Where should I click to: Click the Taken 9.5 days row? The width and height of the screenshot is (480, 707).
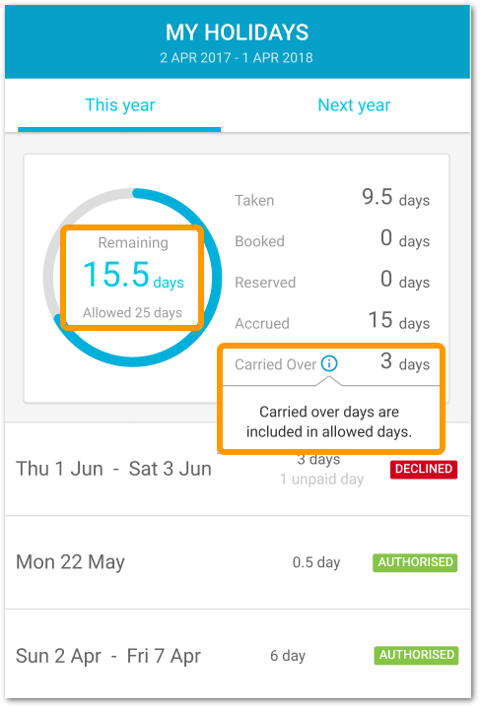point(332,198)
